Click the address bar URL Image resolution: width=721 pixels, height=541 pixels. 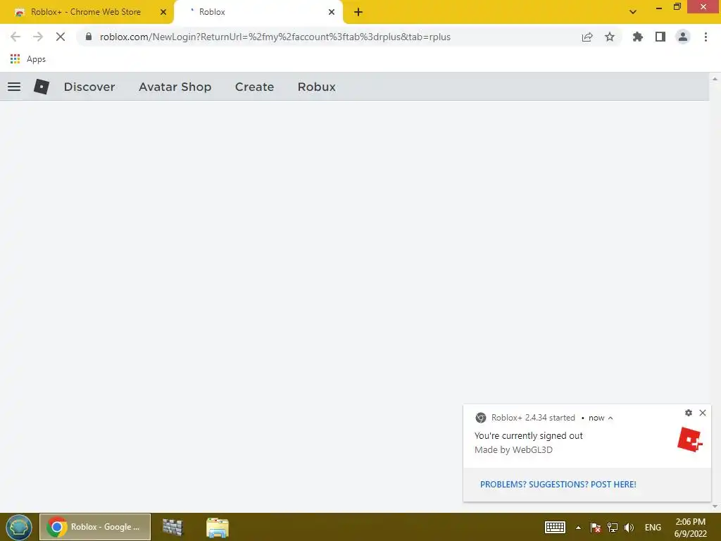click(x=275, y=37)
